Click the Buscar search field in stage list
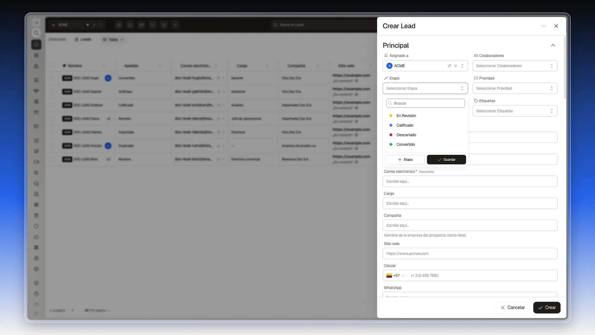The image size is (595, 335). click(425, 103)
